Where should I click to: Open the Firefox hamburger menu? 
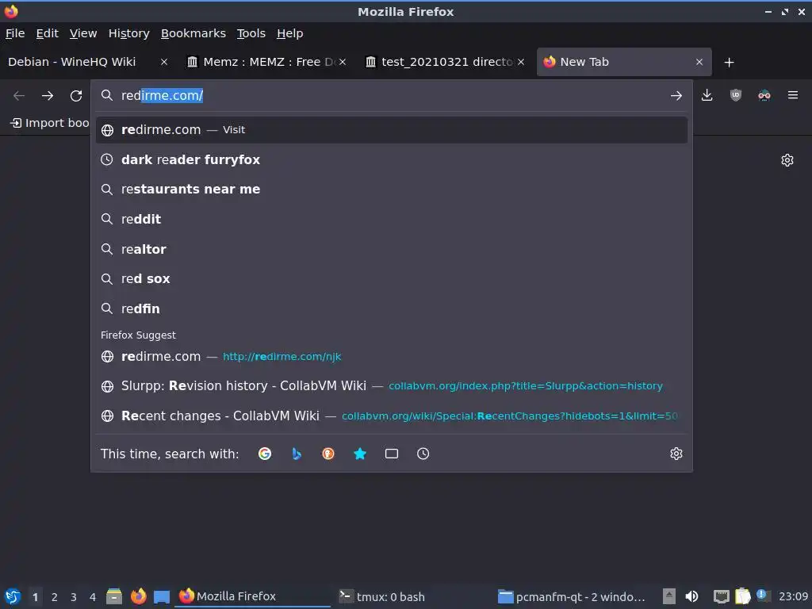coord(793,95)
